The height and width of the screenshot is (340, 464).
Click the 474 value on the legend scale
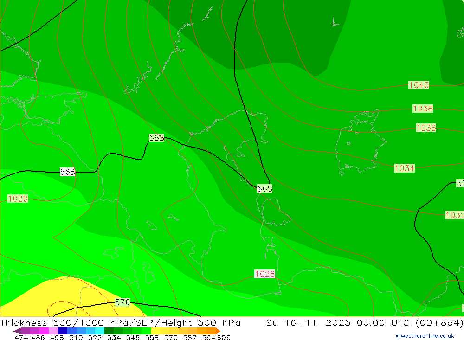[21, 338]
